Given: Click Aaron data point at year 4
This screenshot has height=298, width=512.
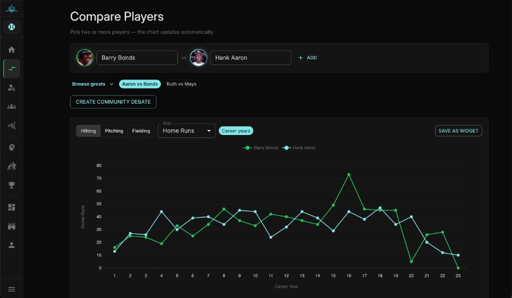Looking at the screenshot, I should click(161, 211).
